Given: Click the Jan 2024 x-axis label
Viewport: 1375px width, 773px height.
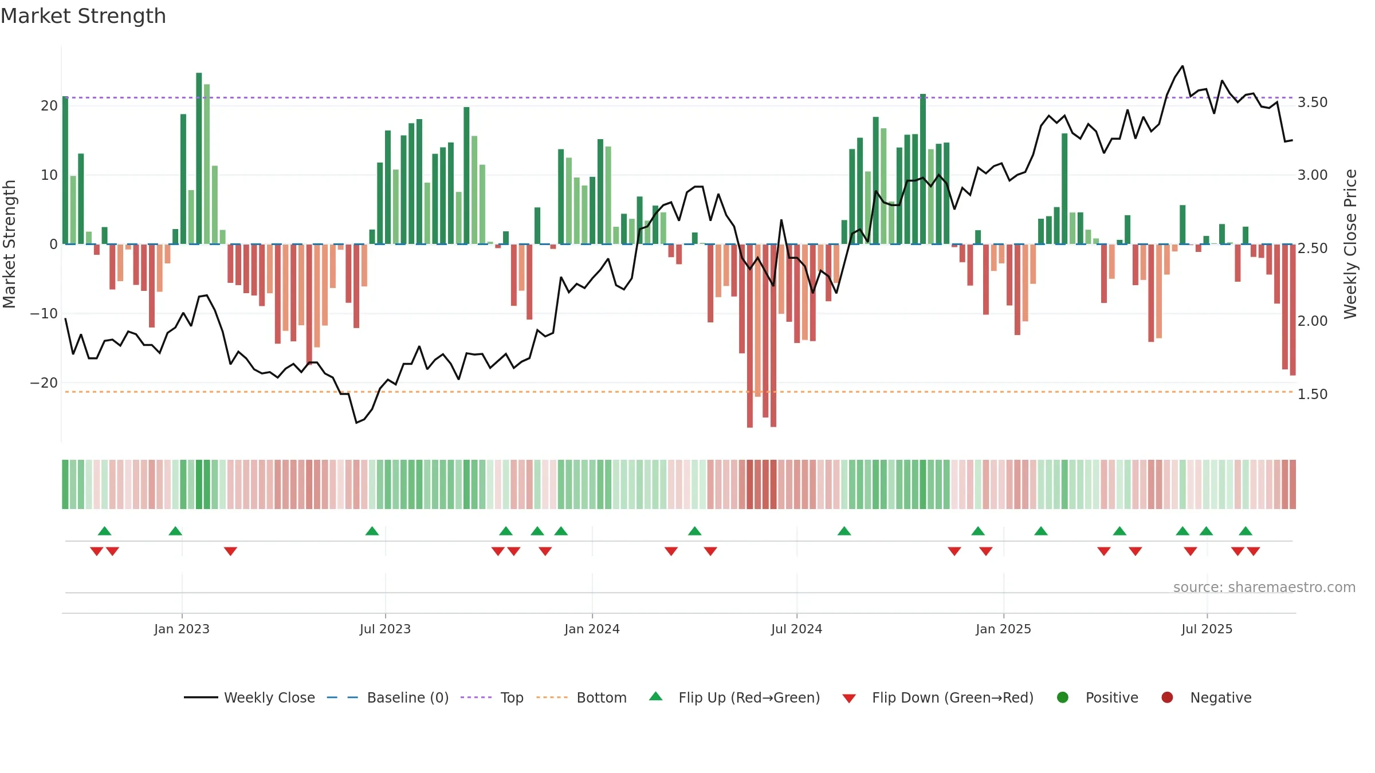Looking at the screenshot, I should click(592, 629).
